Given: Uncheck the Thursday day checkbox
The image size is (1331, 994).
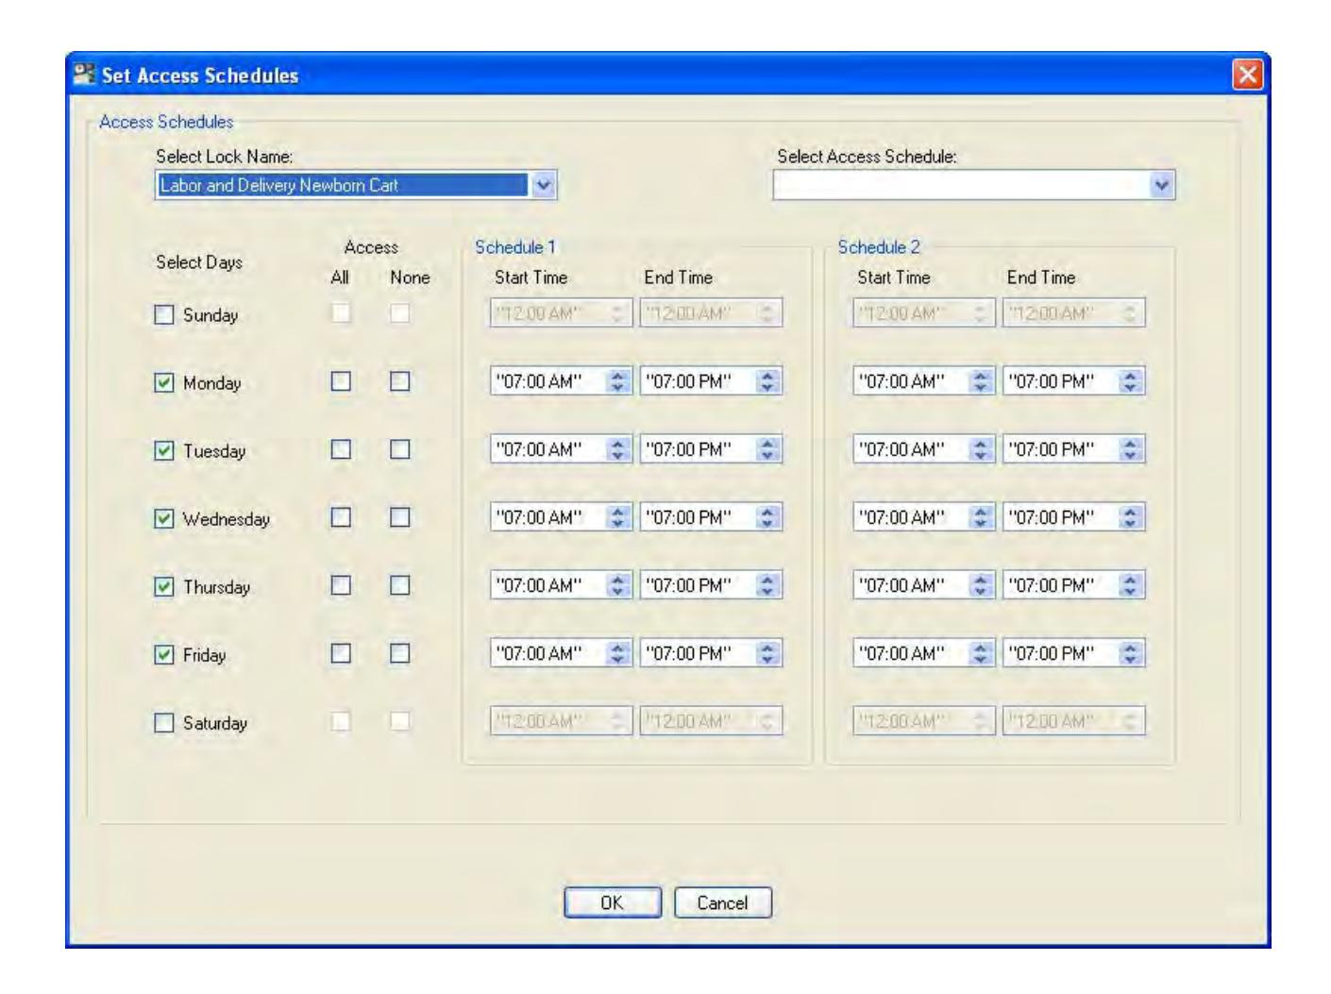Looking at the screenshot, I should (x=164, y=587).
